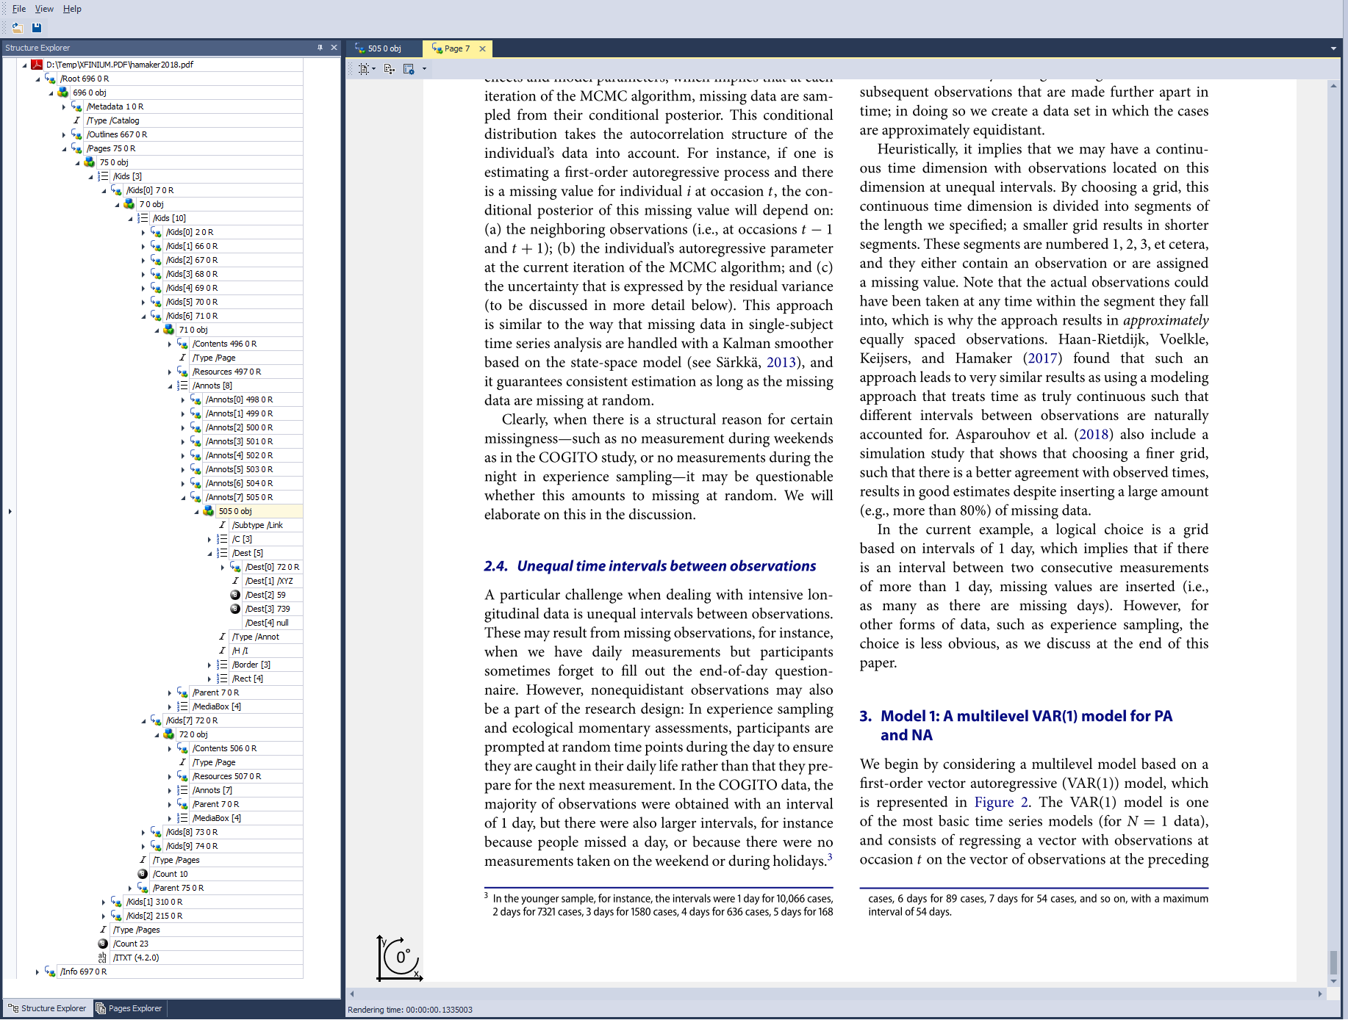The height and width of the screenshot is (1020, 1348).
Task: Click the save disk toolbar icon
Action: point(37,28)
